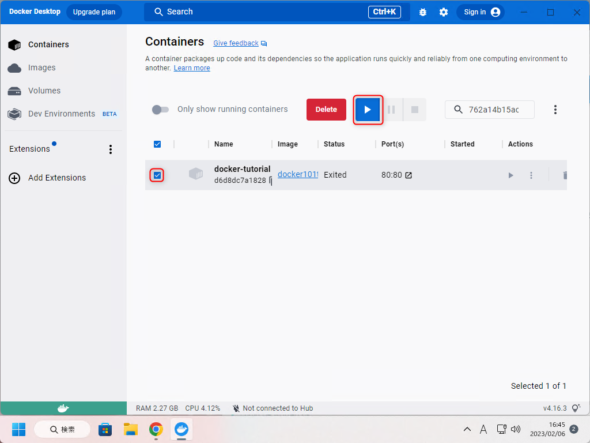The height and width of the screenshot is (443, 590).
Task: Copy container ID d6d8dc7a1828
Action: 271,181
